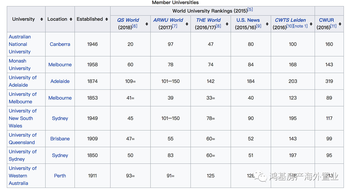Follow citation [10] under CWTS Leiden
350x192 pixels.
[290, 26]
